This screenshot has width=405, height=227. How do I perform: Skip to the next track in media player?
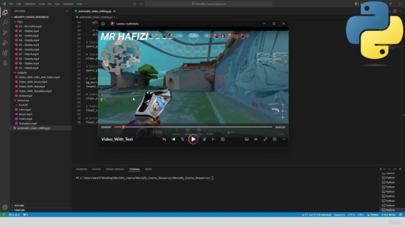213,139
